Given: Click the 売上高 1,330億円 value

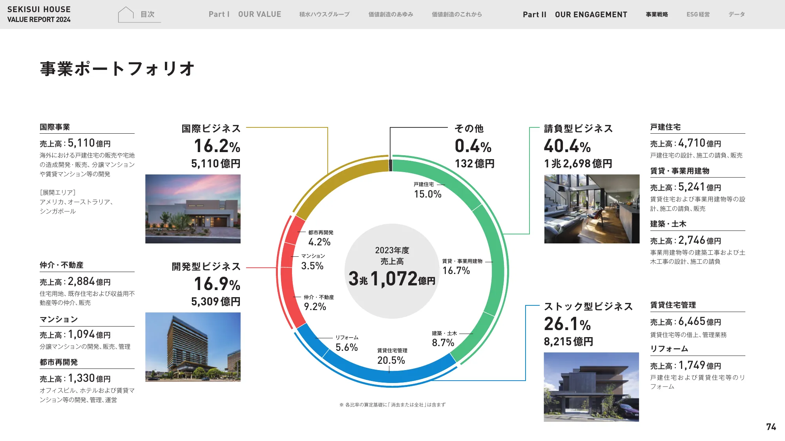Looking at the screenshot, I should (75, 378).
